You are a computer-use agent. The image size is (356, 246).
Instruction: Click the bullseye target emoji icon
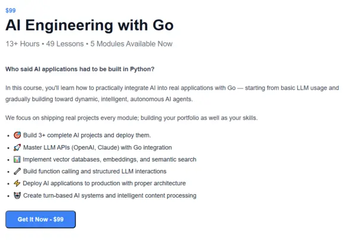17,135
